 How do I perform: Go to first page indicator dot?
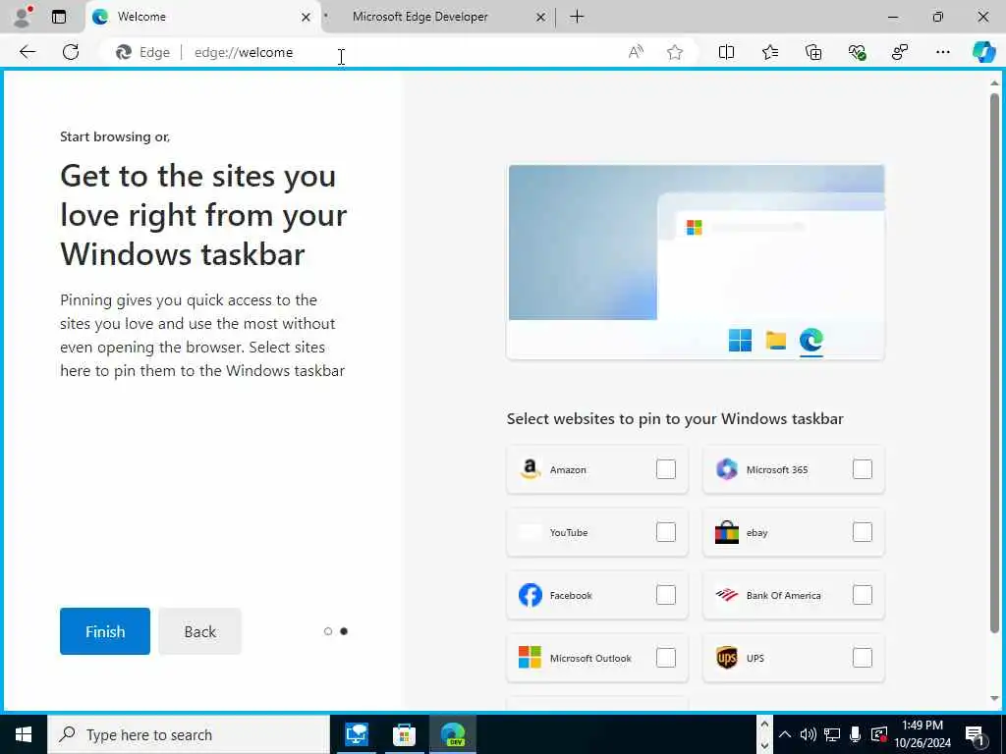[328, 631]
